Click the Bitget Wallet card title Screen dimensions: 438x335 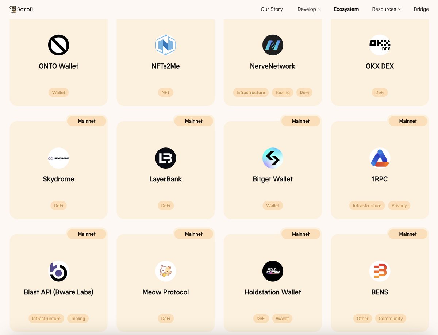273,179
